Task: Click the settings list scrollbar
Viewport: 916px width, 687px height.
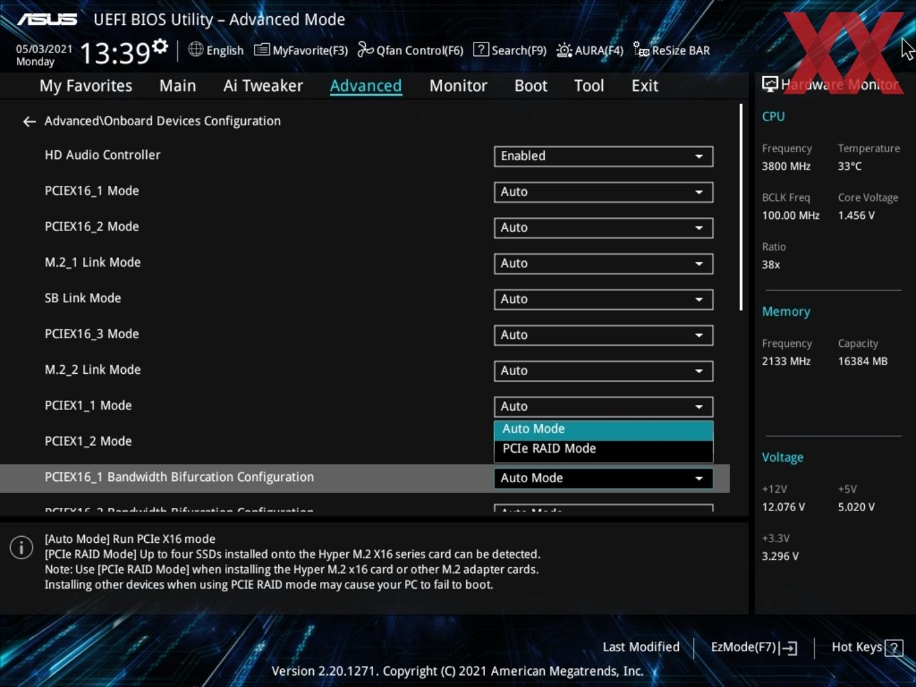Action: 741,207
